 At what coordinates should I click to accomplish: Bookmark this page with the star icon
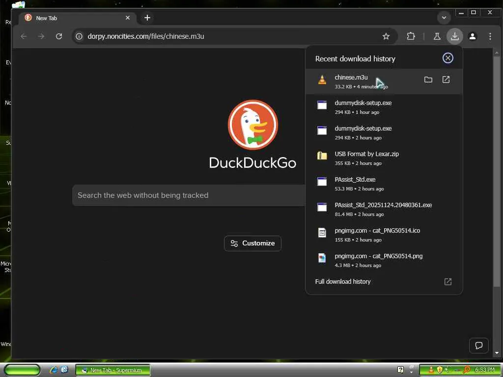click(386, 36)
